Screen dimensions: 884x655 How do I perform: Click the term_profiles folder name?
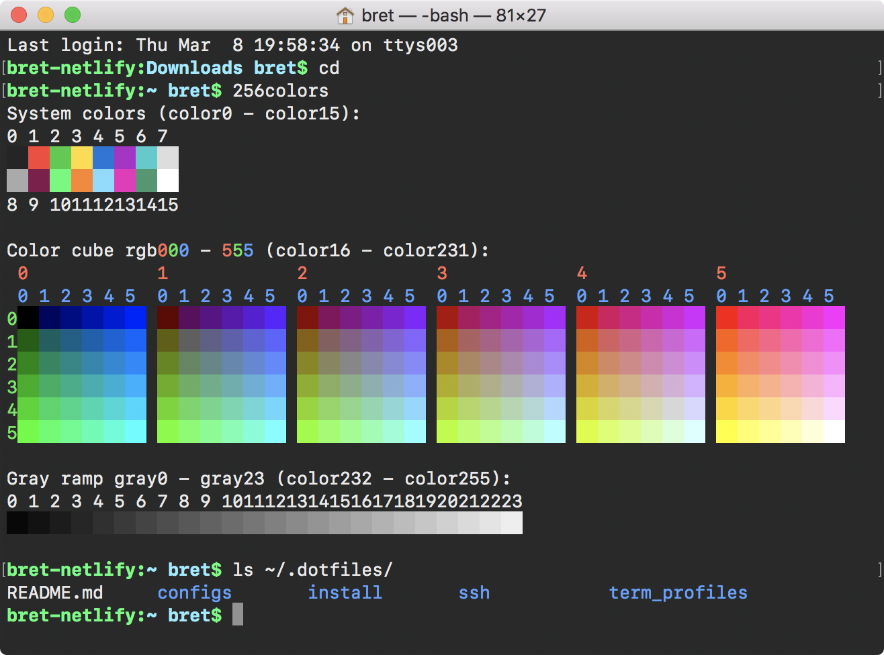tap(677, 593)
